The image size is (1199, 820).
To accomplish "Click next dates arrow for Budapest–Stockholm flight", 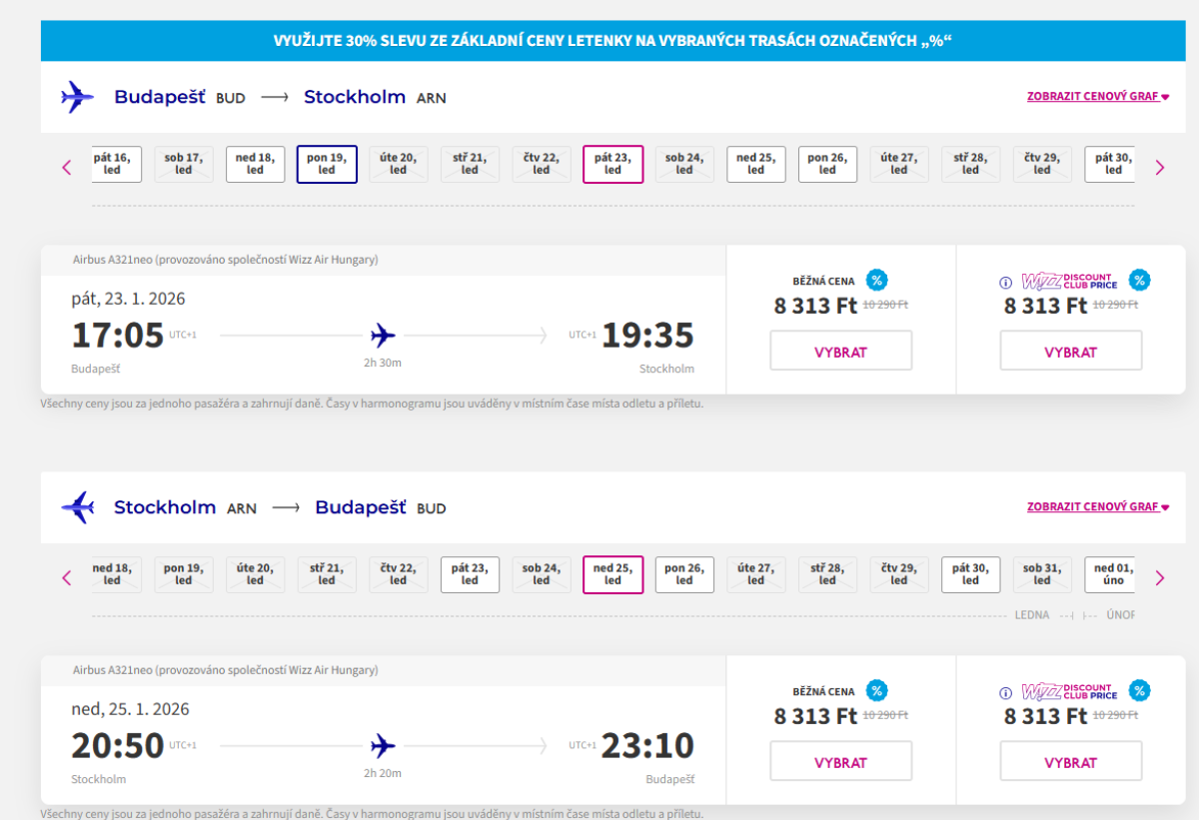I will point(1160,167).
